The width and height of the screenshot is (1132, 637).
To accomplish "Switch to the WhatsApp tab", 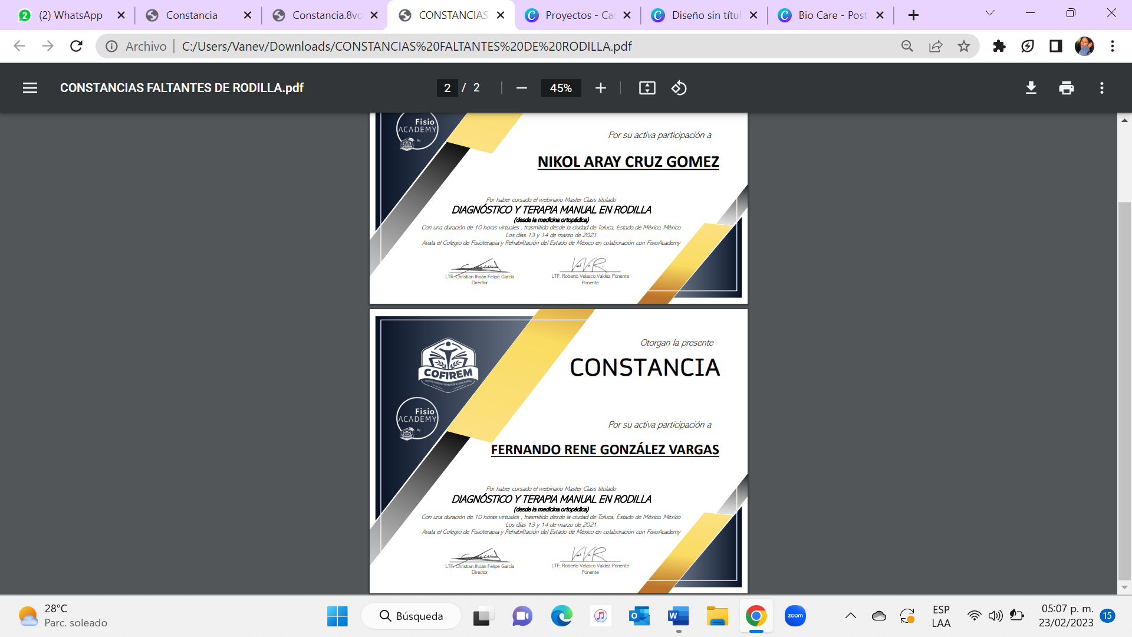I will [x=70, y=15].
